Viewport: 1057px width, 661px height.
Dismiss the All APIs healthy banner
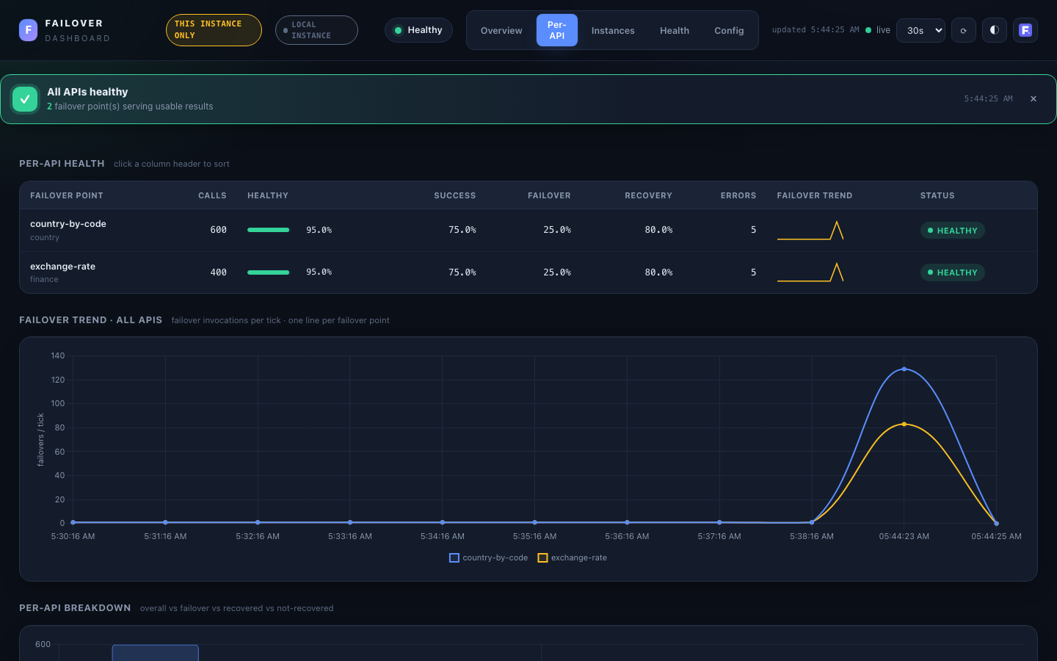[x=1034, y=99]
